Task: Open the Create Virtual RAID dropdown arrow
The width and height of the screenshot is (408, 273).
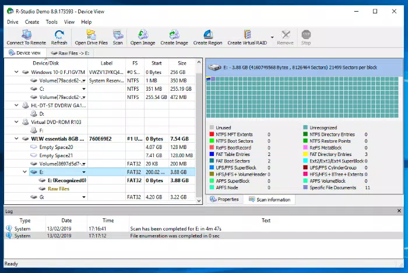Action: 272,37
